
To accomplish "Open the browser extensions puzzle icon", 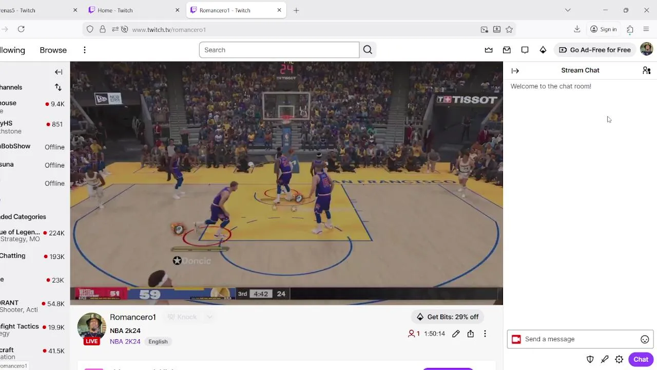I will tap(630, 29).
